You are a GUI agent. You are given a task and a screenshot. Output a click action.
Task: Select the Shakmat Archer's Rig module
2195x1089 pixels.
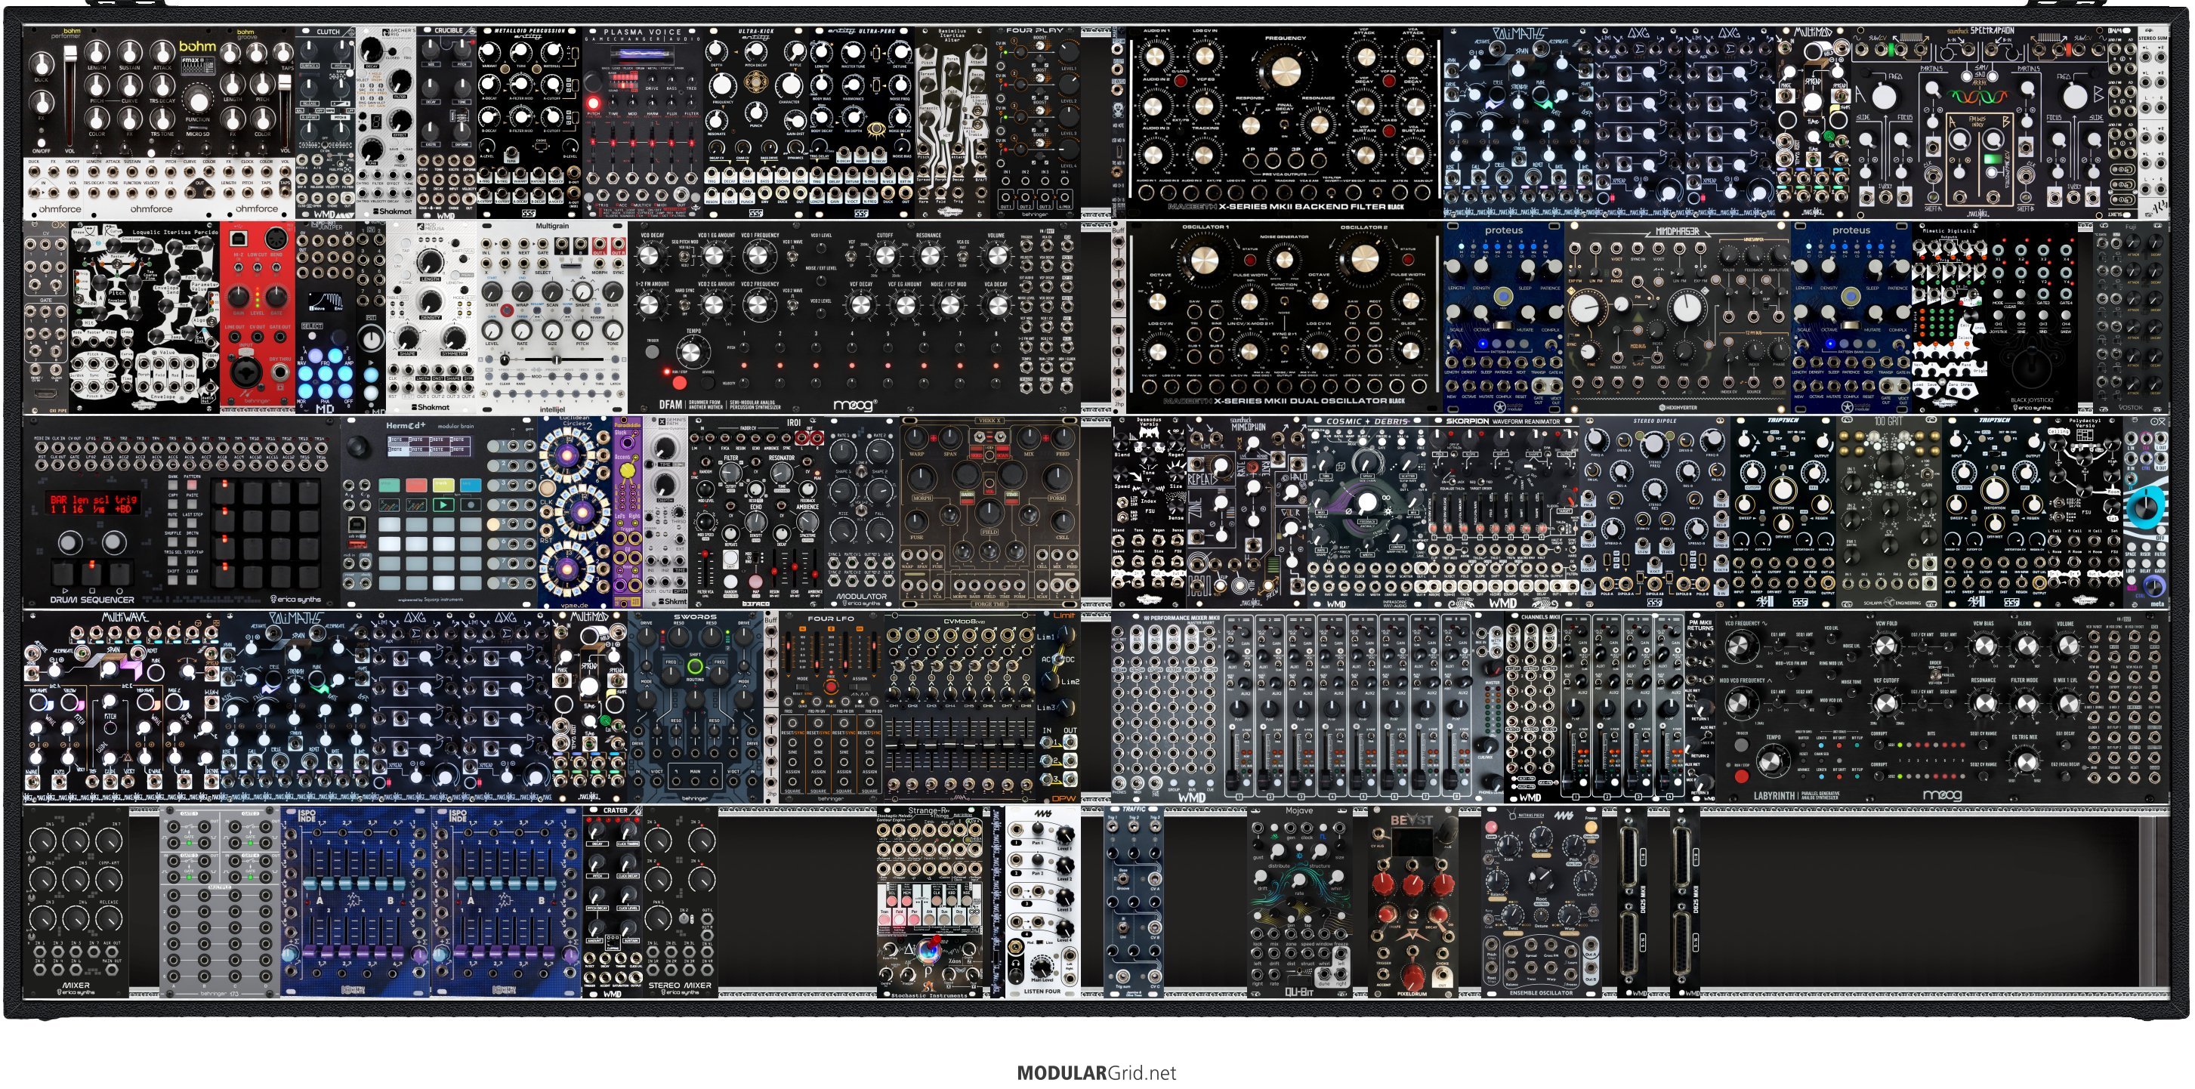386,122
